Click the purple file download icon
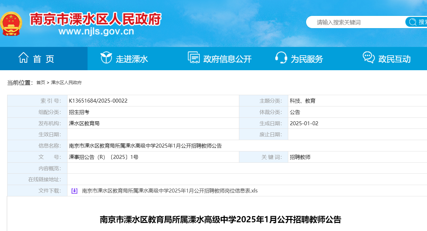The width and height of the screenshot is (427, 231). pyautogui.click(x=74, y=191)
